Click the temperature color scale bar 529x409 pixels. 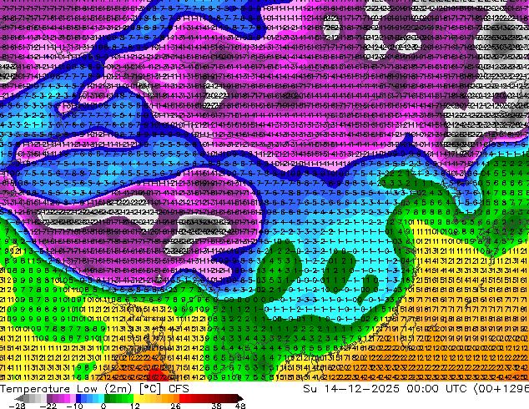click(129, 398)
